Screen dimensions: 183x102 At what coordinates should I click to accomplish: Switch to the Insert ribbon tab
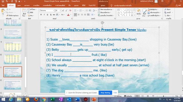point(19,5)
